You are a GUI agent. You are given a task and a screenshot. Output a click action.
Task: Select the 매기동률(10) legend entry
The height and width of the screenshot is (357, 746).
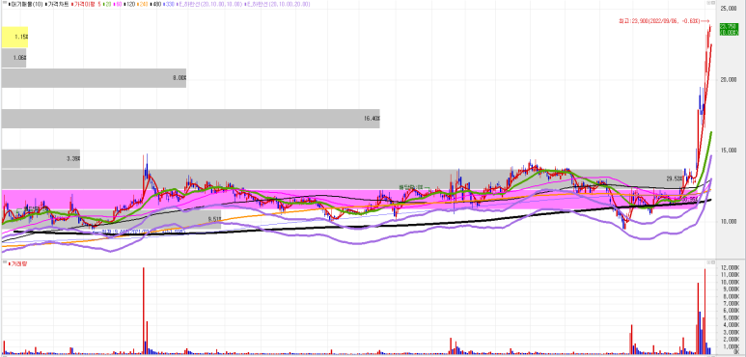(26, 4)
